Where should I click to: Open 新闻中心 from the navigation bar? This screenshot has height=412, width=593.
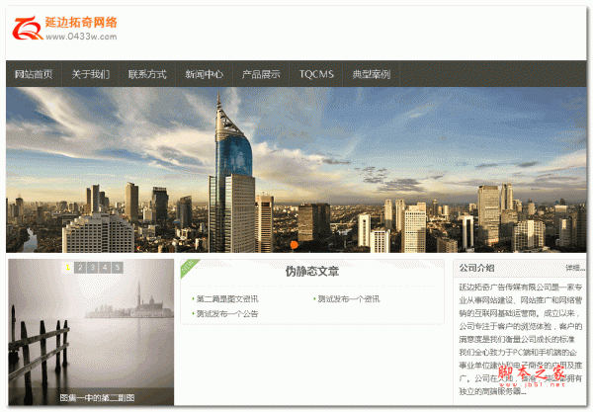pos(204,74)
